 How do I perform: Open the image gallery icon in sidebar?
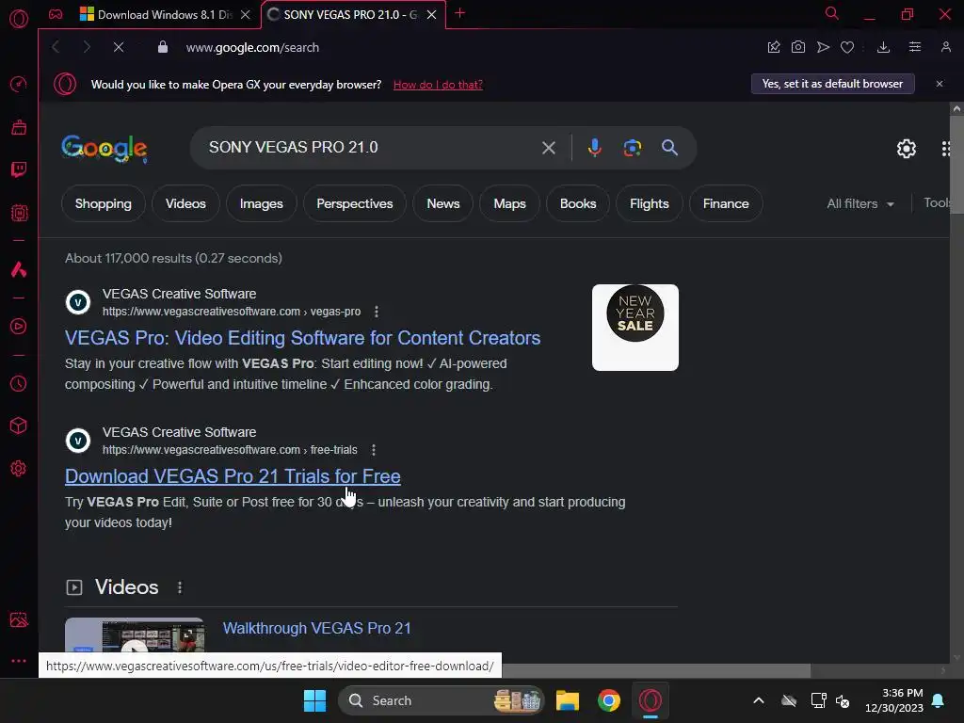pyautogui.click(x=19, y=619)
